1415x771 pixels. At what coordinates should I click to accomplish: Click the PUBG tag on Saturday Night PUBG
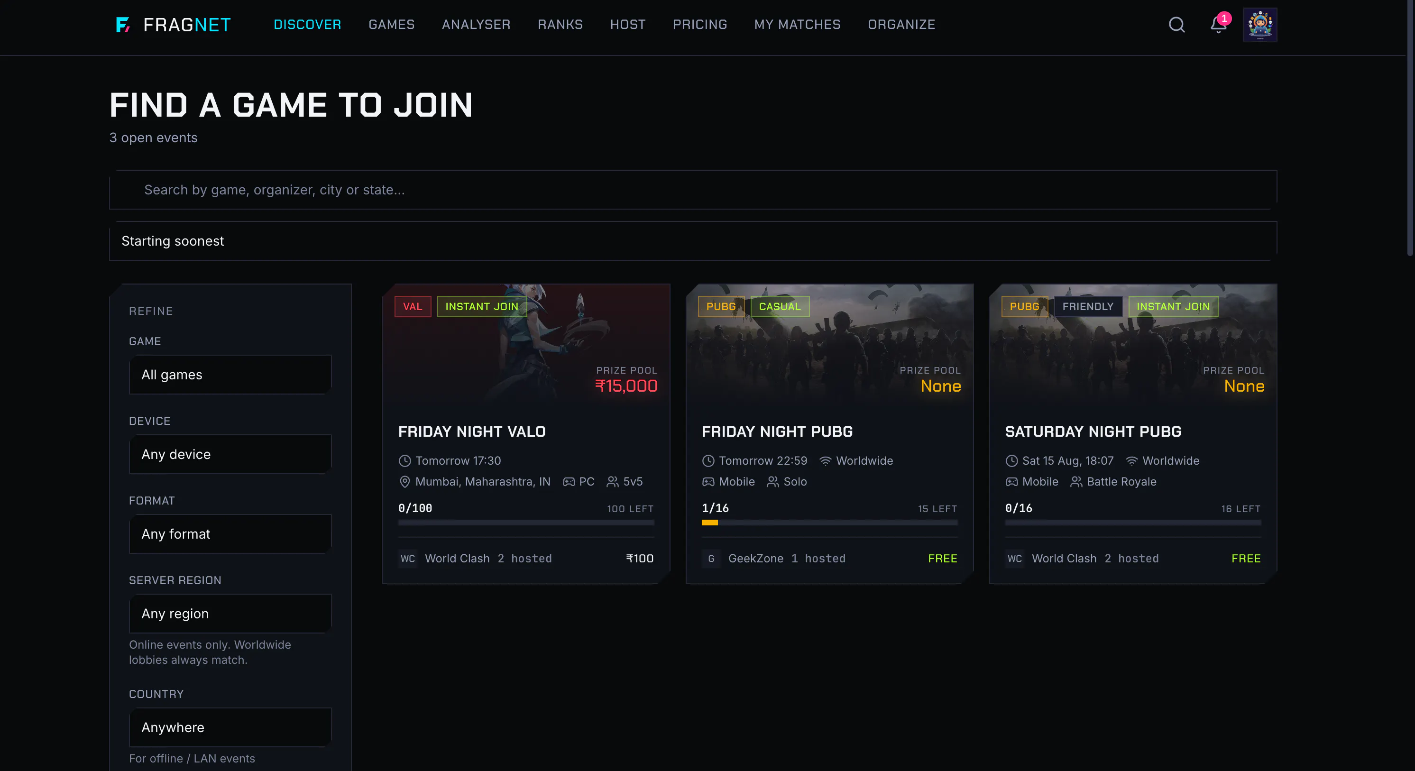pos(1024,306)
